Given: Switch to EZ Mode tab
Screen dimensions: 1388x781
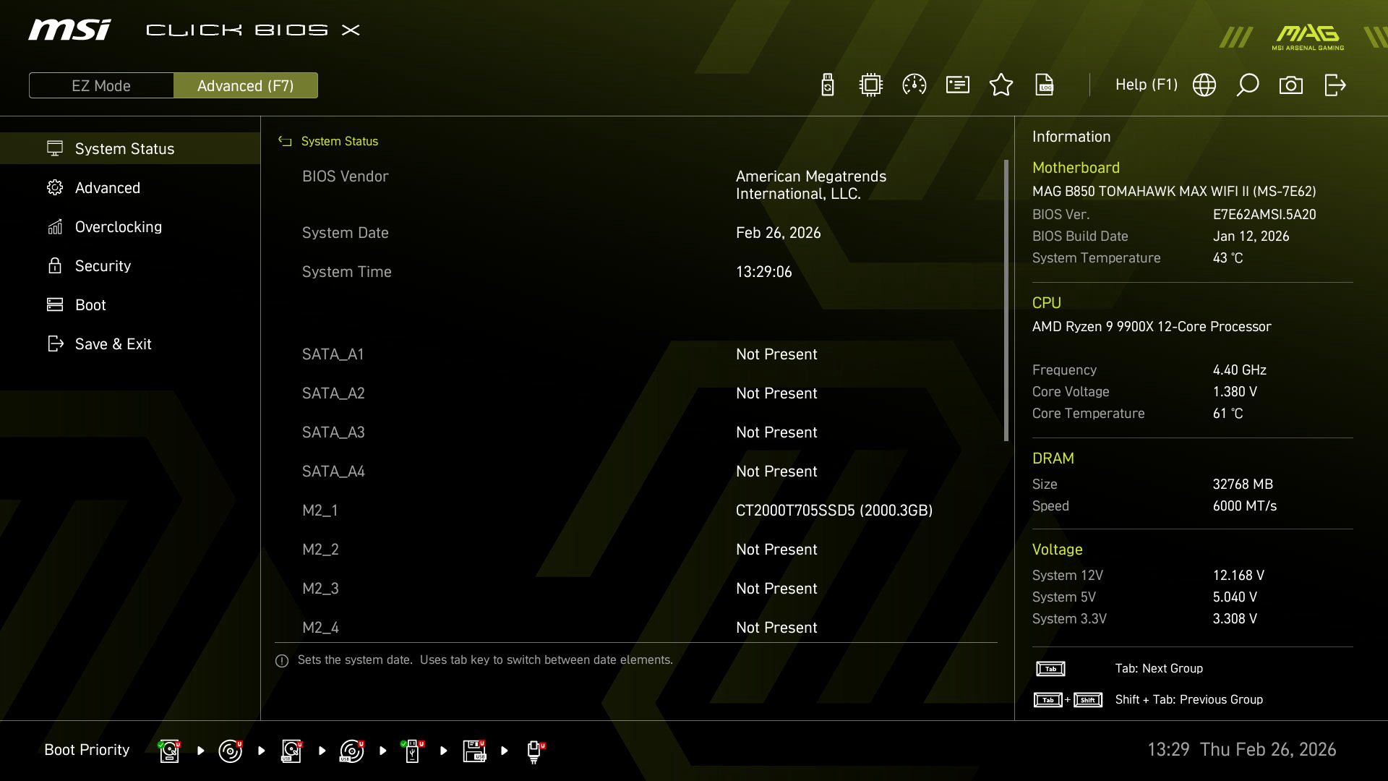Looking at the screenshot, I should [101, 85].
